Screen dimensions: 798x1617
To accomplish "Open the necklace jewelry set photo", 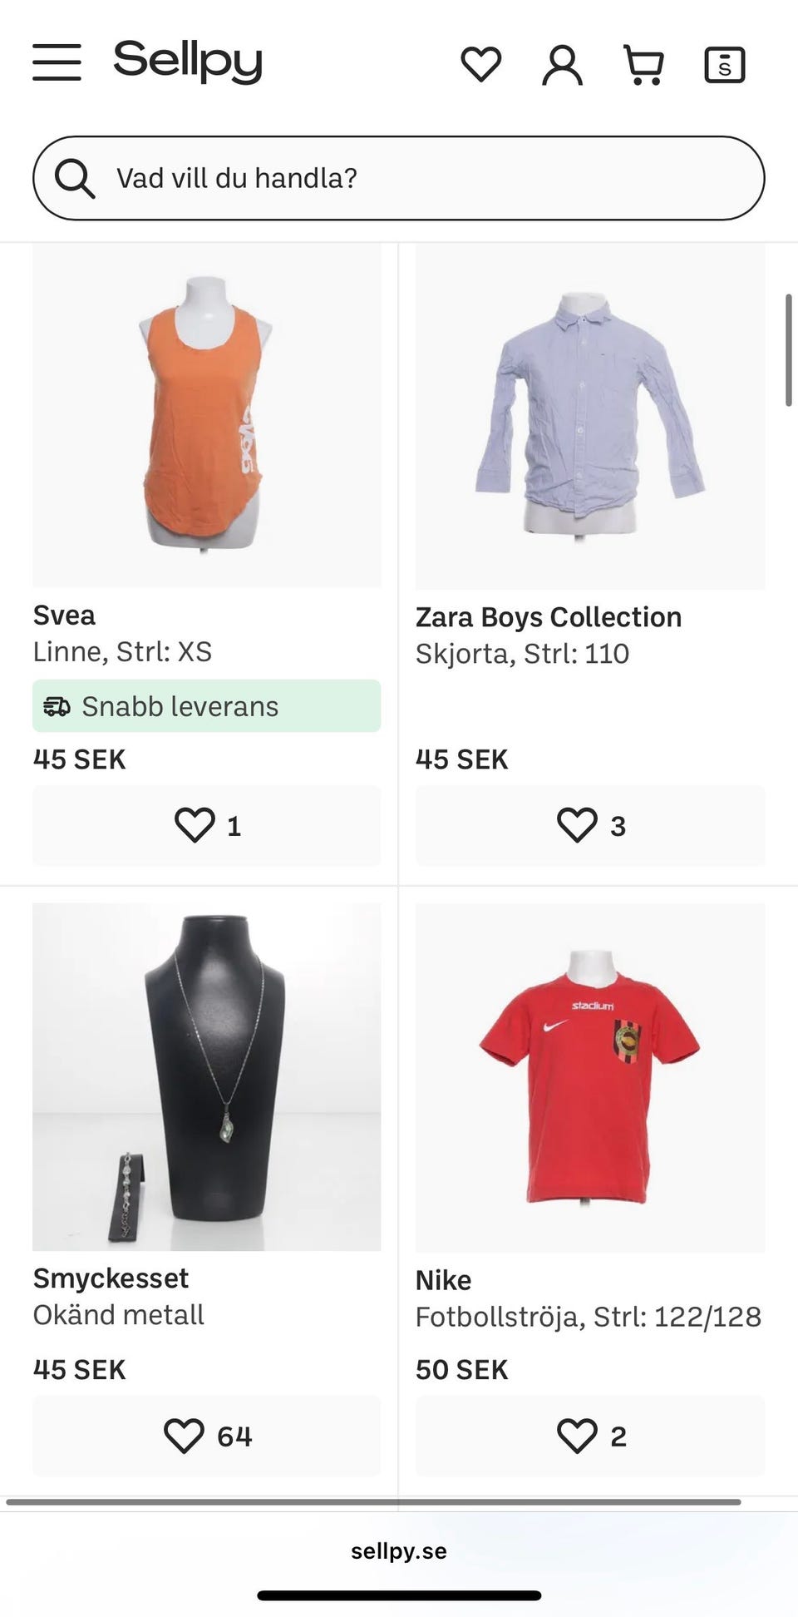I will (207, 1077).
